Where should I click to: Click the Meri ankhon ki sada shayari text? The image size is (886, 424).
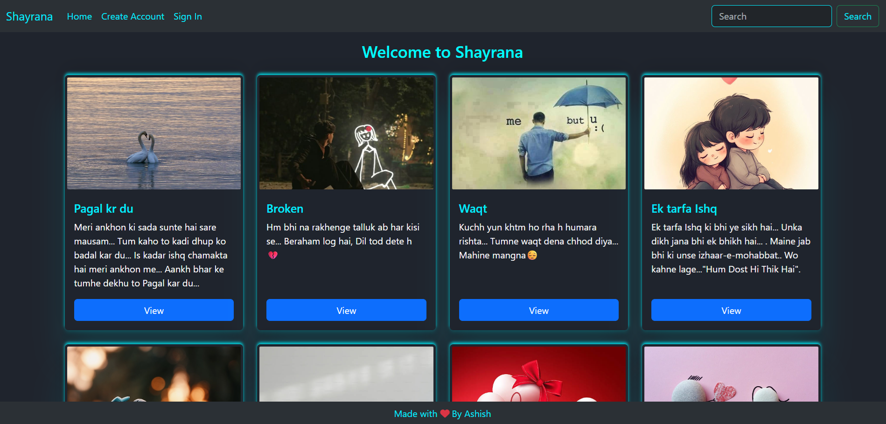[151, 255]
